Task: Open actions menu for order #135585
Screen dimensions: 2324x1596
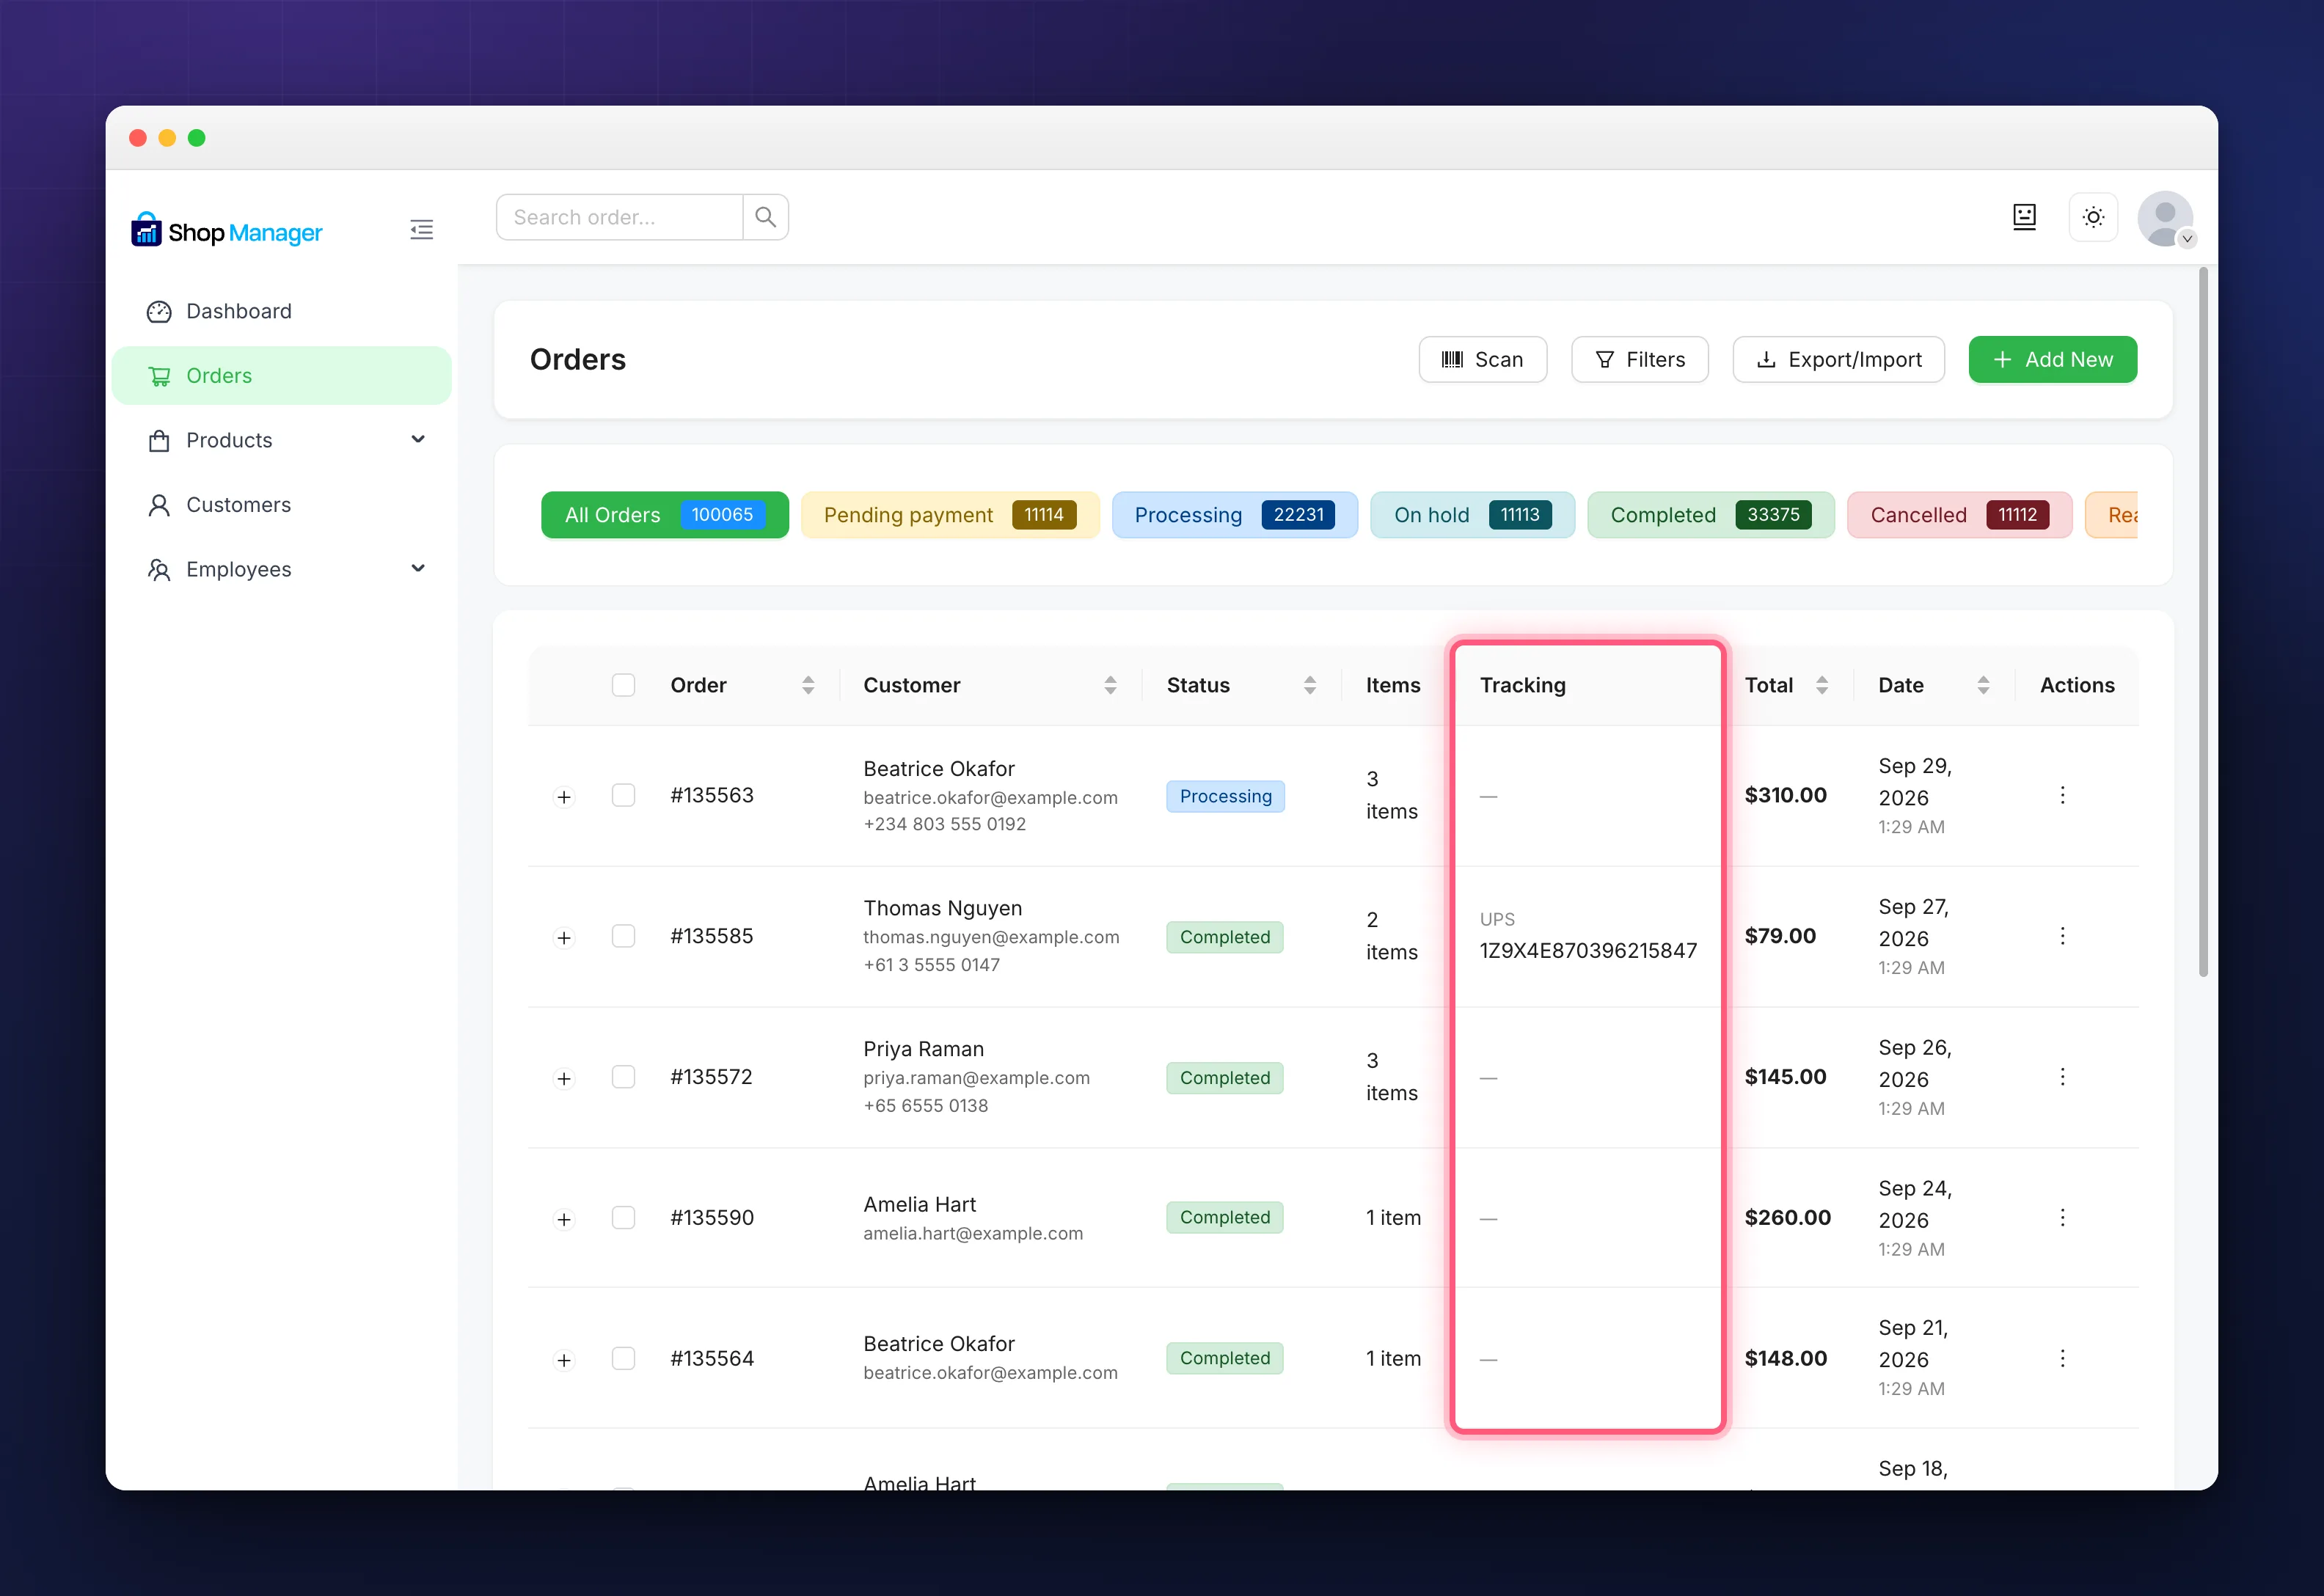Action: point(2062,936)
